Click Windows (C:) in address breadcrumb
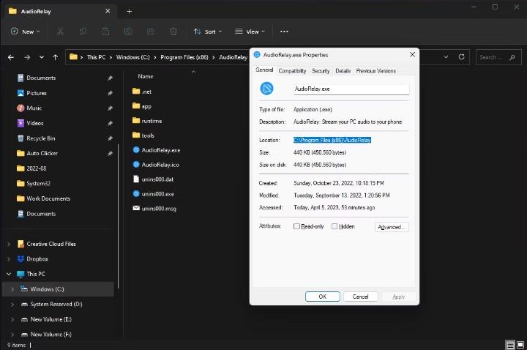The image size is (527, 350). tap(132, 57)
